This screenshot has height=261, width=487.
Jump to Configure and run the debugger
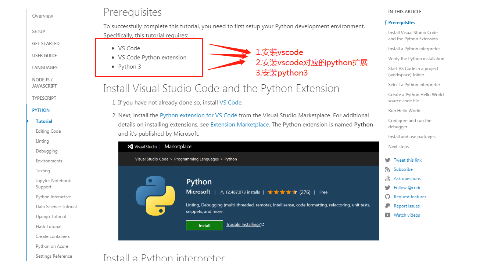tap(410, 124)
